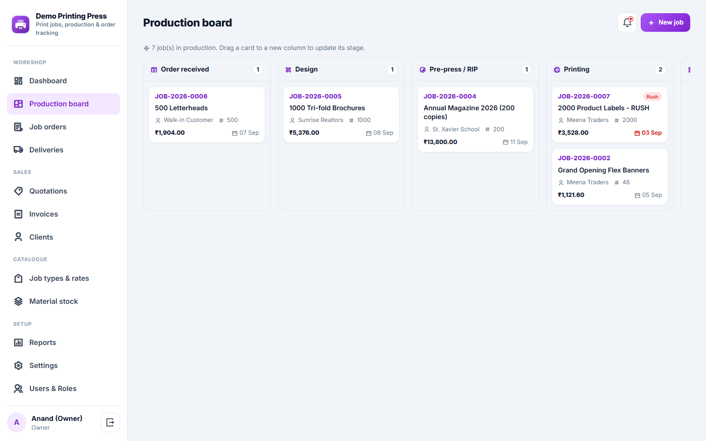Open the notifications bell

tap(627, 23)
